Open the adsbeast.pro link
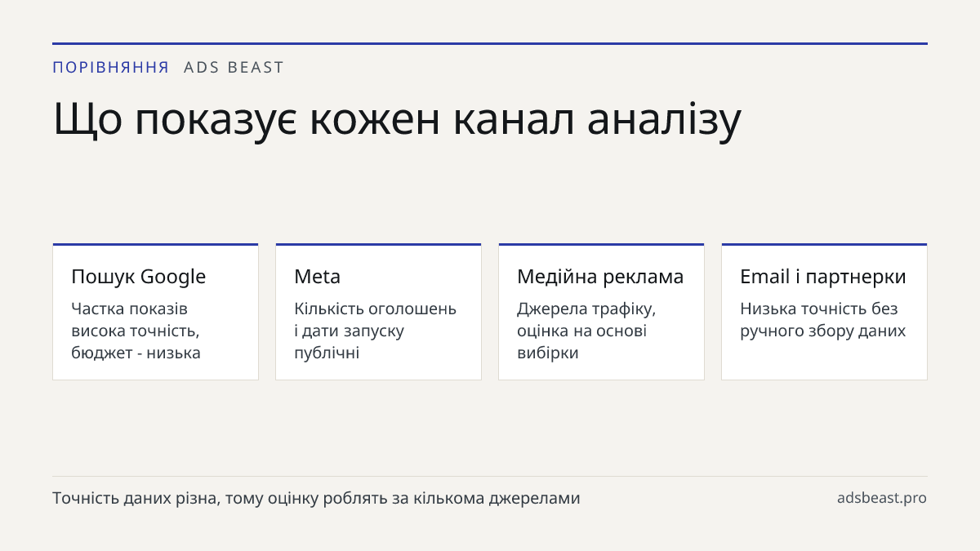 pyautogui.click(x=882, y=498)
